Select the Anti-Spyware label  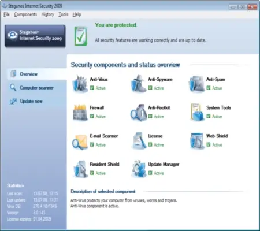tap(160, 80)
